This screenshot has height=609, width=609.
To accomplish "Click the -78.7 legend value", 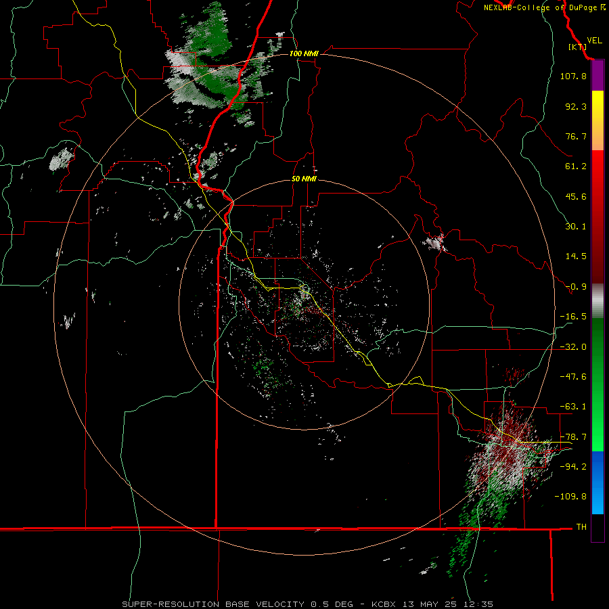I will click(573, 436).
